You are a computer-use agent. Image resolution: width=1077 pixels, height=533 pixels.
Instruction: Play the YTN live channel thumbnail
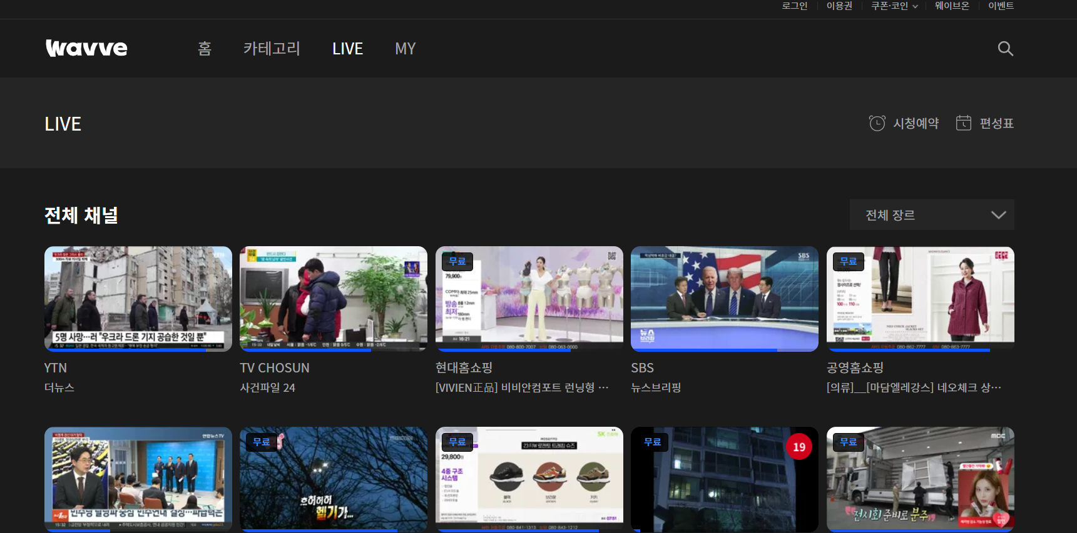click(x=138, y=299)
